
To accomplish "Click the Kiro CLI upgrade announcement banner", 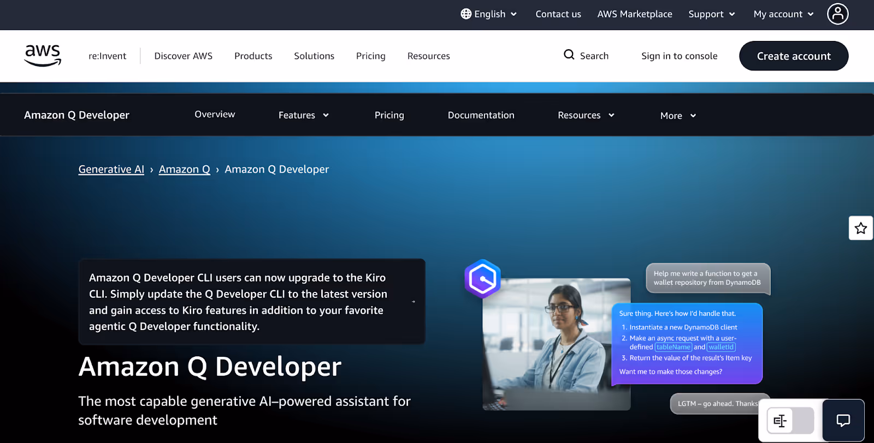I will point(251,302).
